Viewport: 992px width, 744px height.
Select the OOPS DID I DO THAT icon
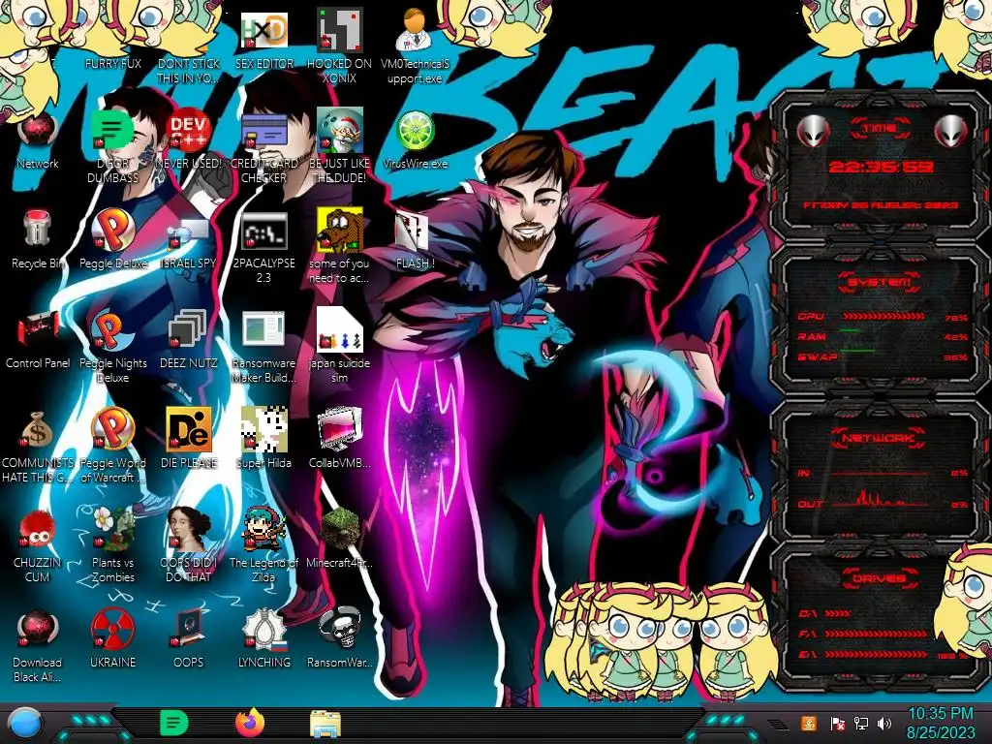(189, 546)
